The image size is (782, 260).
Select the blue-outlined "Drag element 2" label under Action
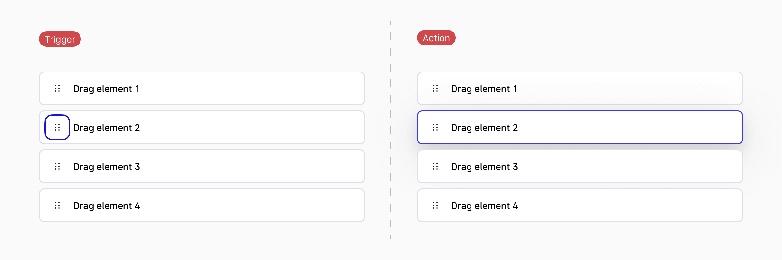(484, 128)
